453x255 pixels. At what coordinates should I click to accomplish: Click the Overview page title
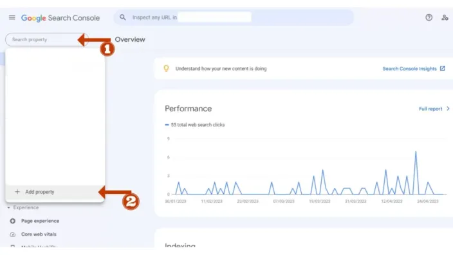tap(130, 40)
